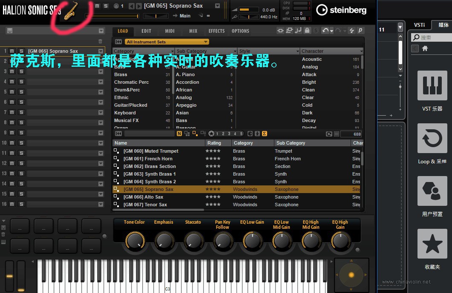Toggle the orange program filter icon
The image size is (452, 293).
195,134
